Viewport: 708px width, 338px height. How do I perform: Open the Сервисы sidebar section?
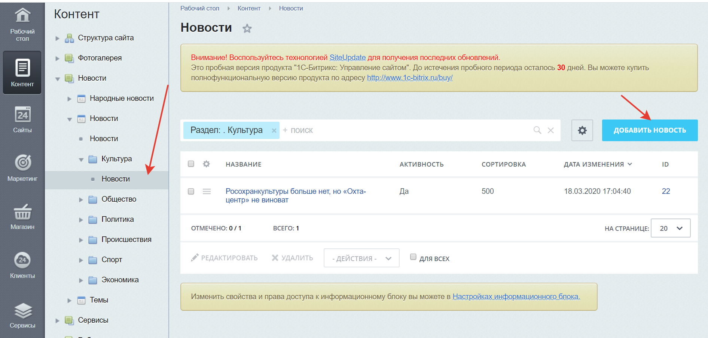22,316
